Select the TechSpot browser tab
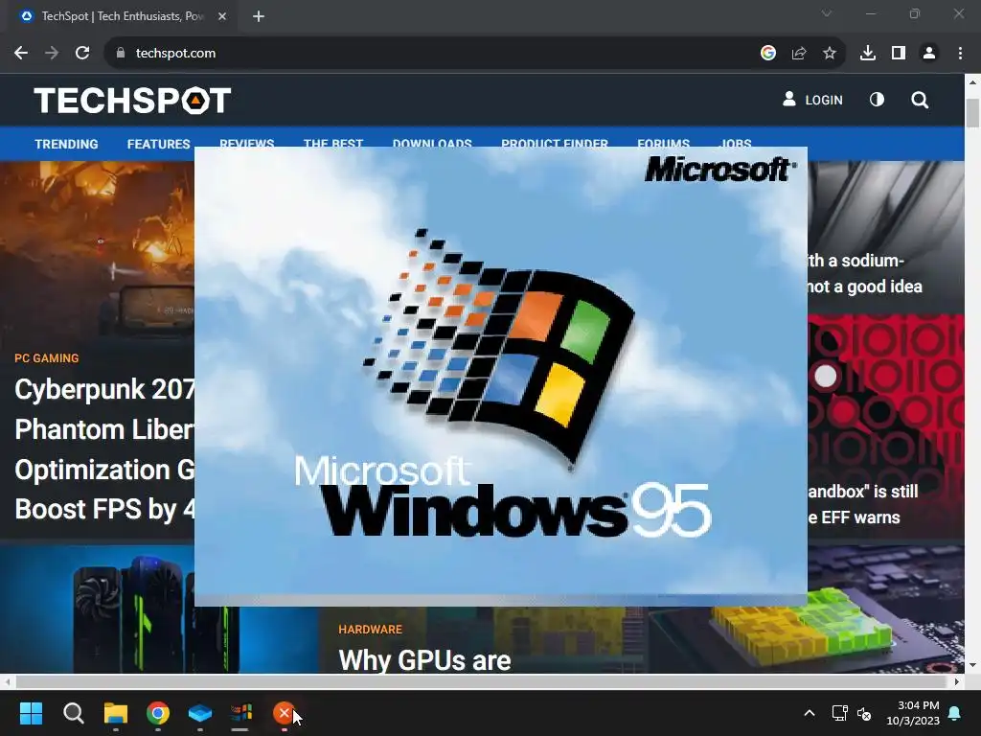981x736 pixels. point(122,16)
